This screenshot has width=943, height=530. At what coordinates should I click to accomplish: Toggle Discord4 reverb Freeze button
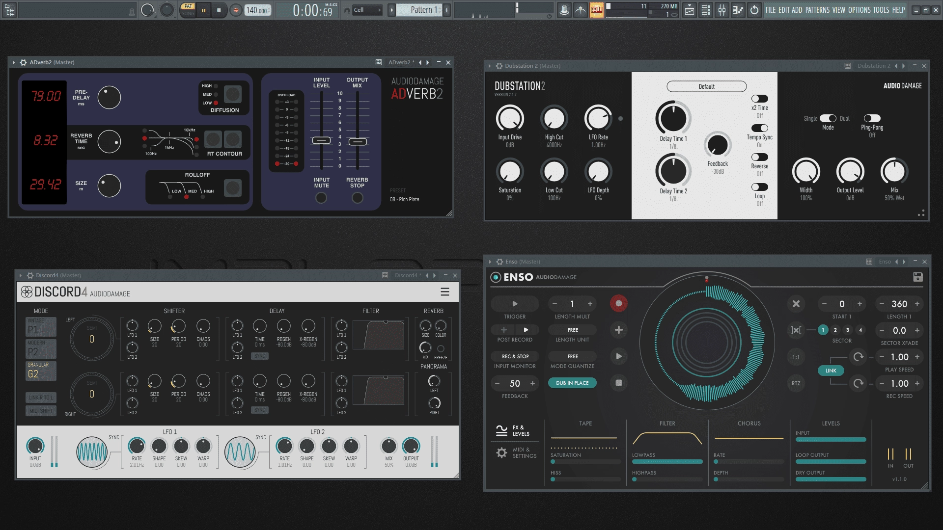point(441,349)
